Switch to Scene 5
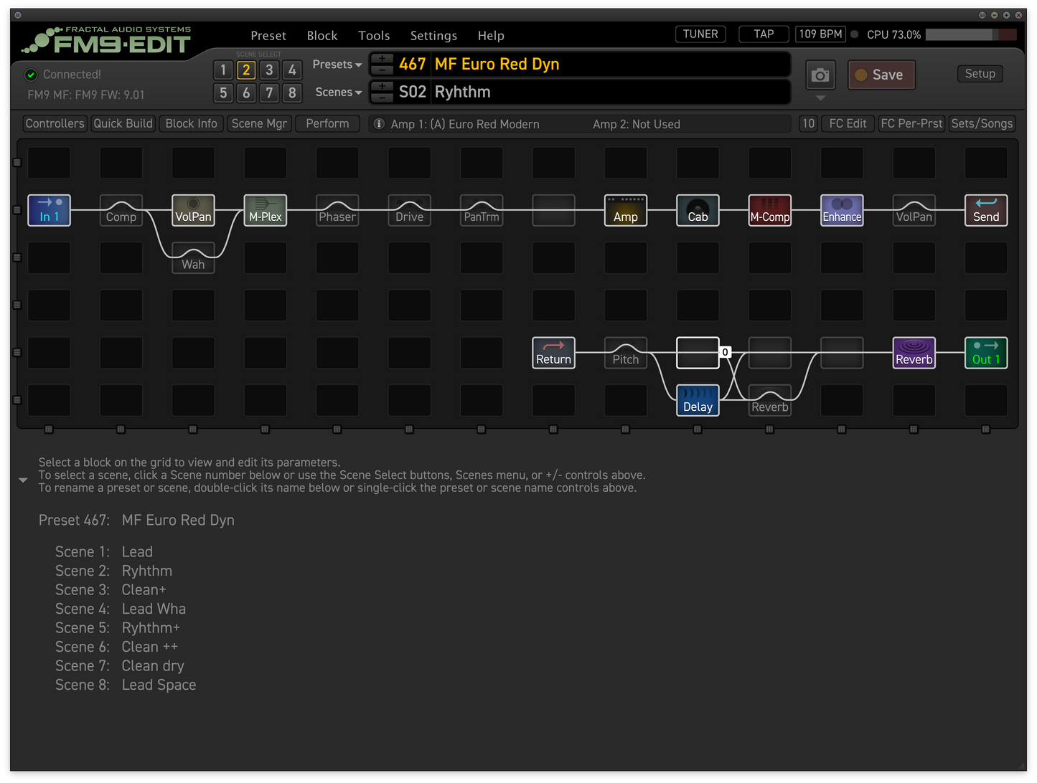Screen dimensions: 1037x783 click(x=223, y=92)
